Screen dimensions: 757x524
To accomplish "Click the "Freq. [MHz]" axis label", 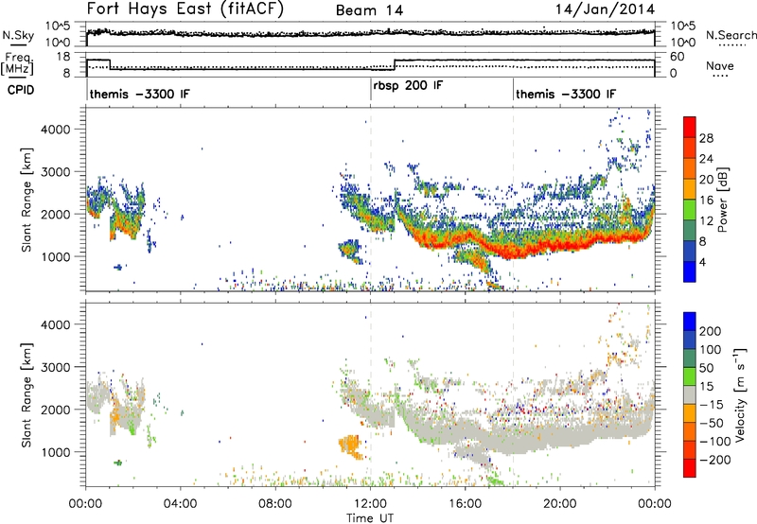I will tap(18, 63).
